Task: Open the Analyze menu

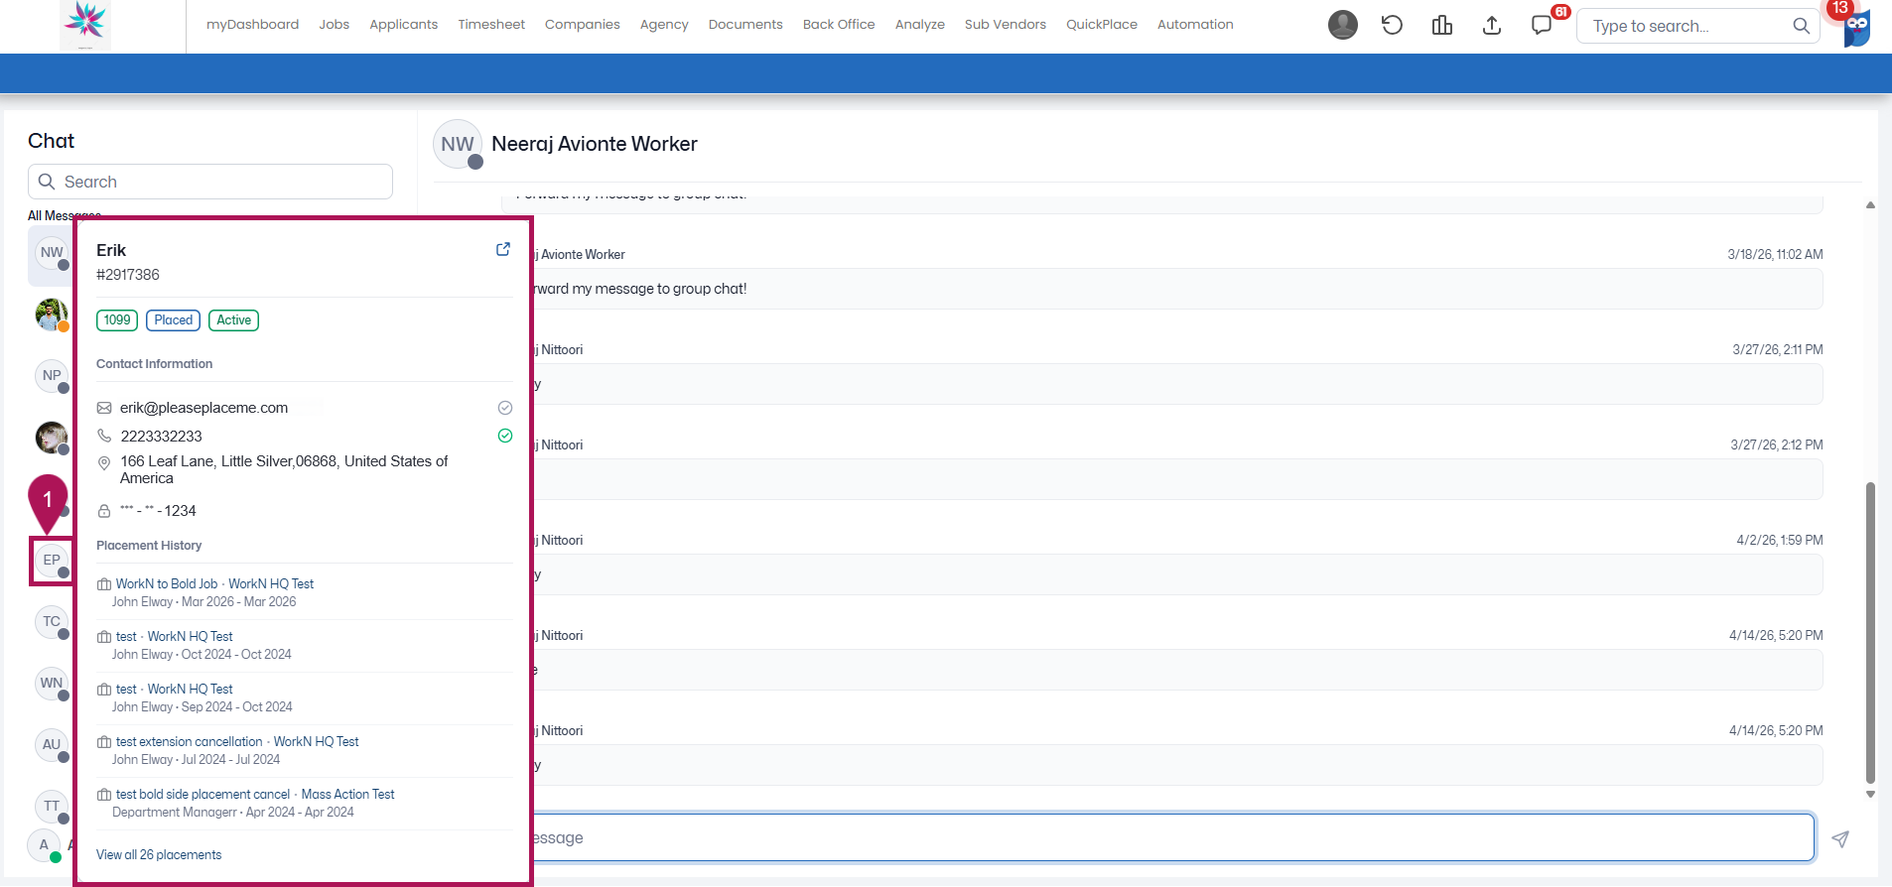Action: pyautogui.click(x=920, y=25)
